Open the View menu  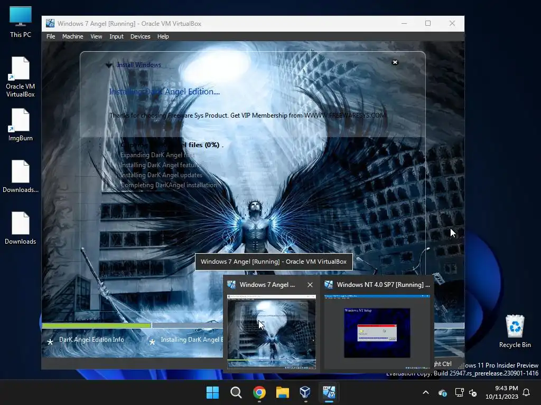point(96,36)
